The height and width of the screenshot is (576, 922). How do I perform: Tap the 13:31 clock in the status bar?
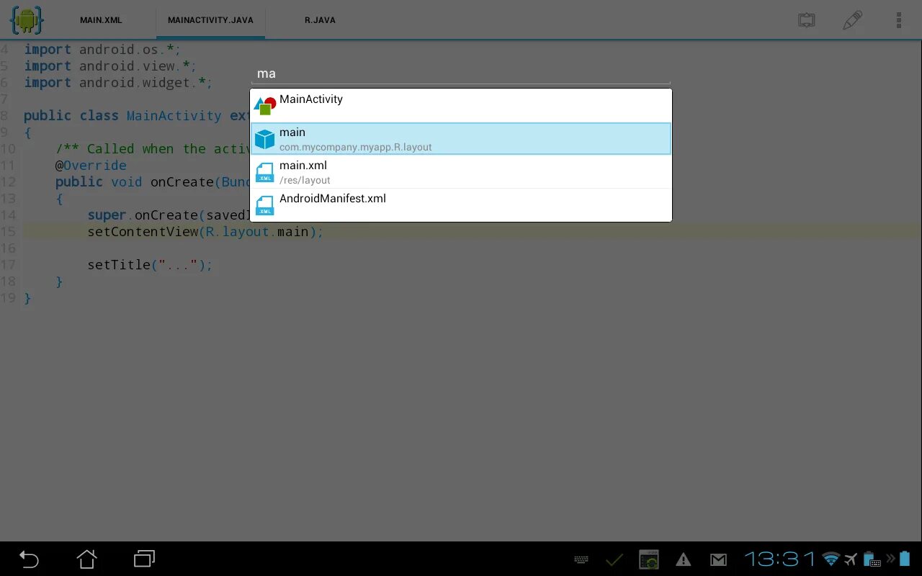[x=780, y=559]
